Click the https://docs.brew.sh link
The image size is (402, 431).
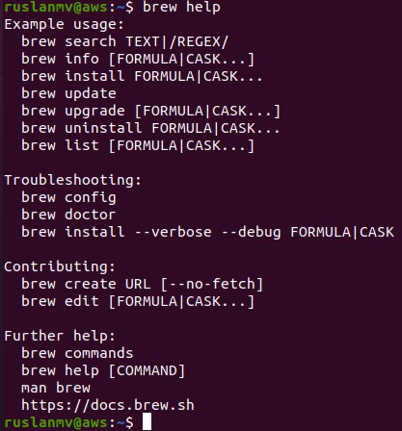[108, 405]
